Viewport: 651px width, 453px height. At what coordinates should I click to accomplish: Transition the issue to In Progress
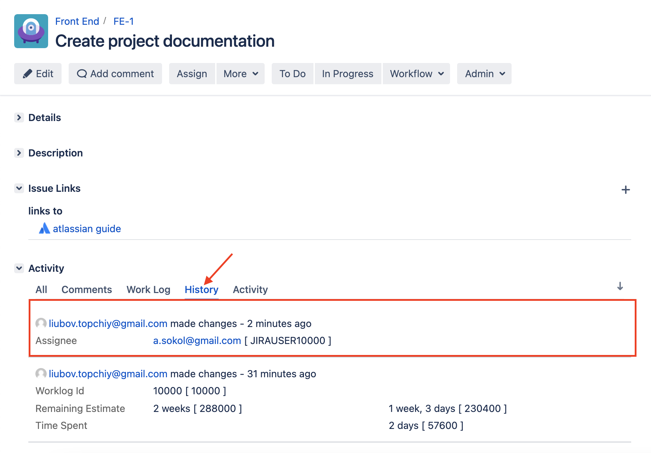pyautogui.click(x=347, y=74)
